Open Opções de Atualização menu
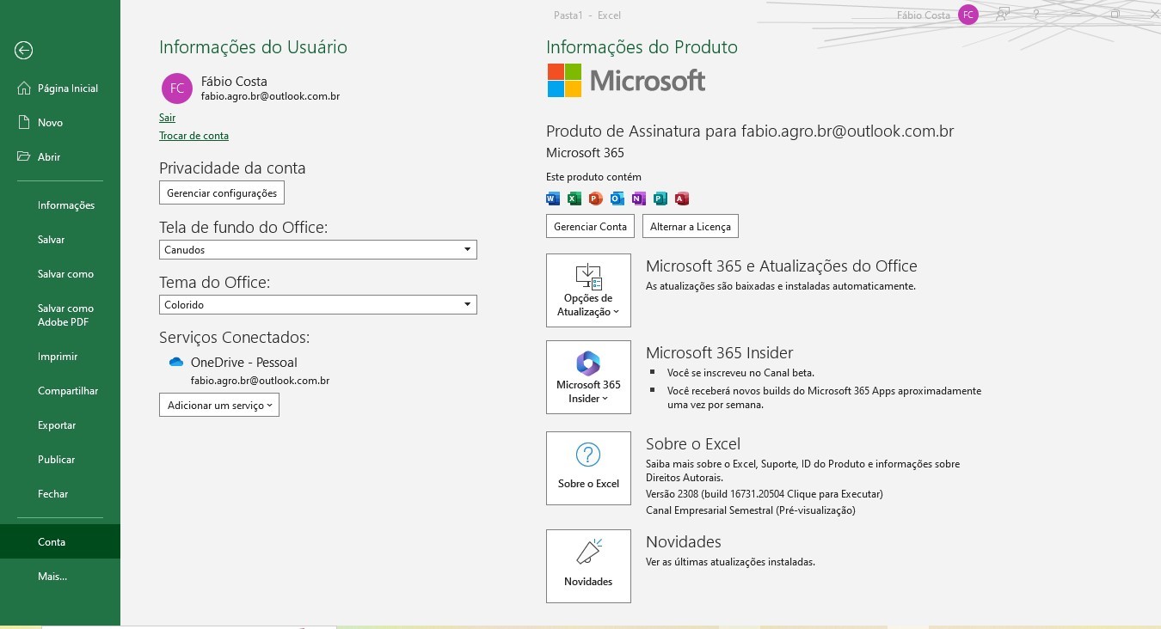The image size is (1161, 629). point(588,290)
